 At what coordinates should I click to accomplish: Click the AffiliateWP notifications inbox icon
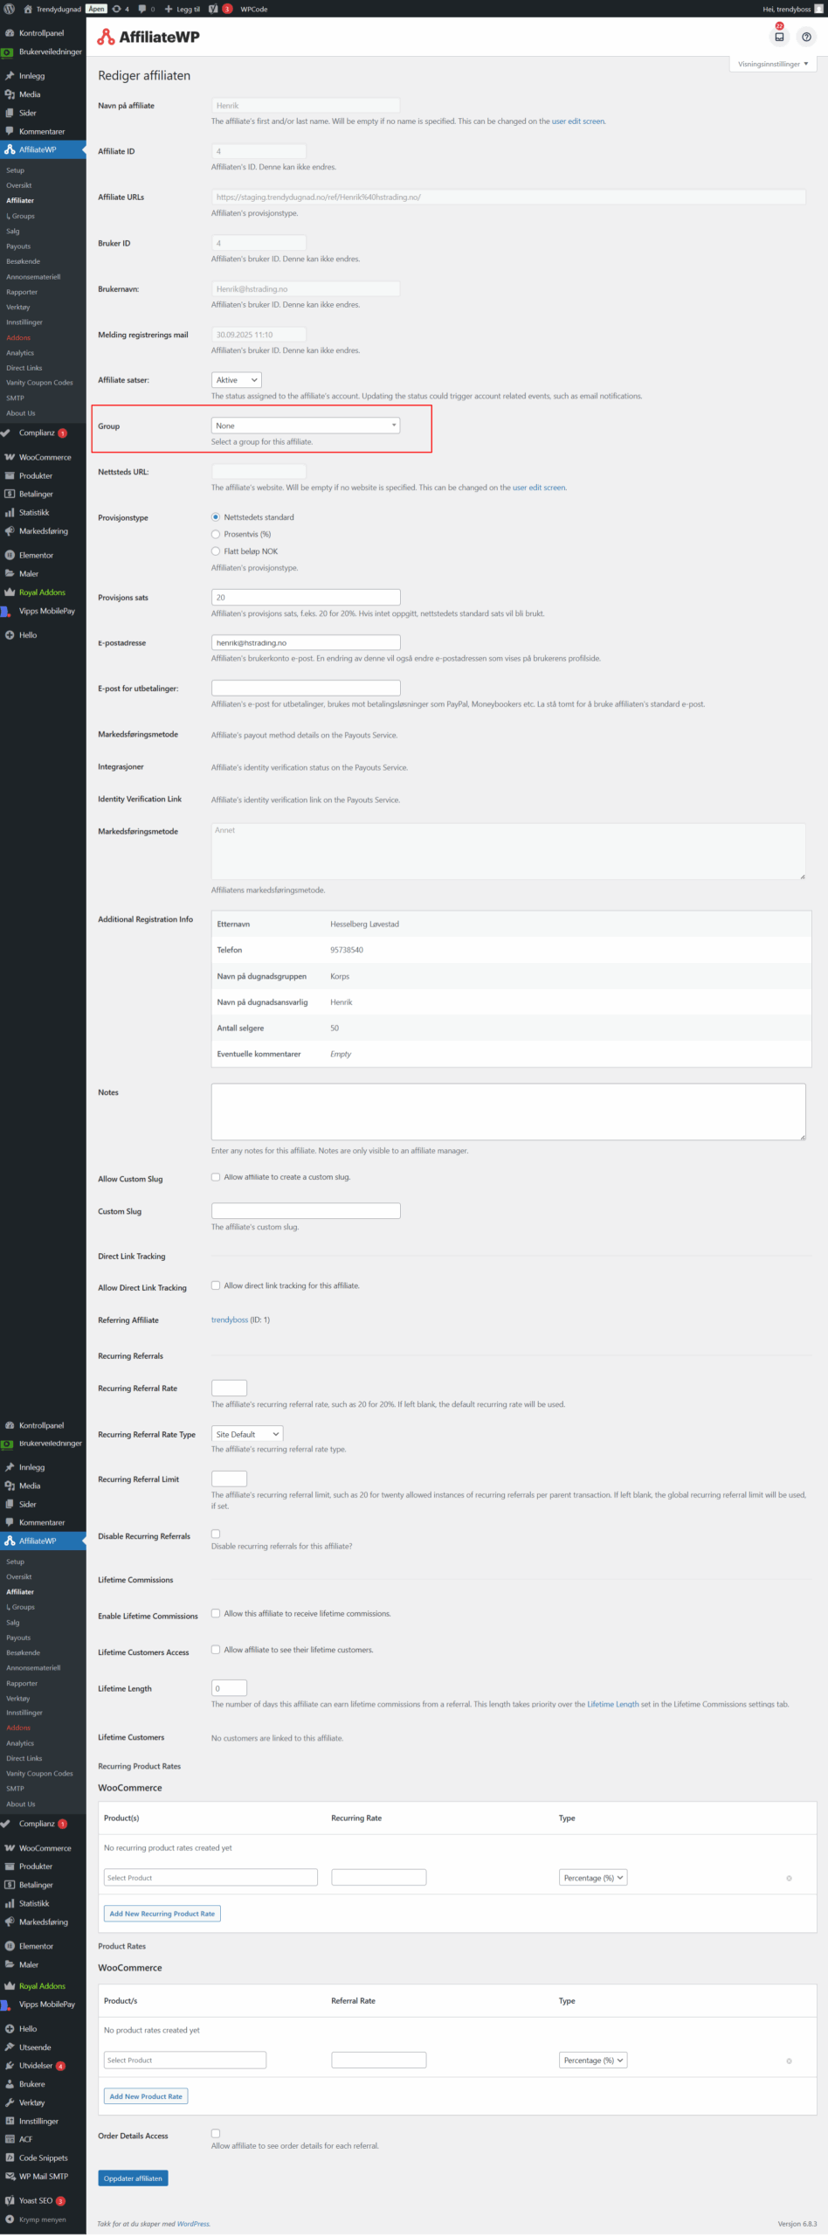coord(779,37)
